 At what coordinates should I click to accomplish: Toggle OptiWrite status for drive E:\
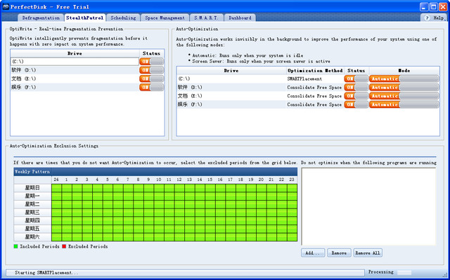152,79
